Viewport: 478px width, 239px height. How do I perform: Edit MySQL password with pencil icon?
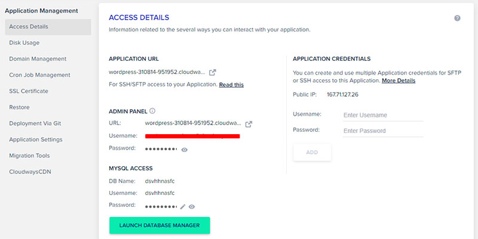click(183, 206)
